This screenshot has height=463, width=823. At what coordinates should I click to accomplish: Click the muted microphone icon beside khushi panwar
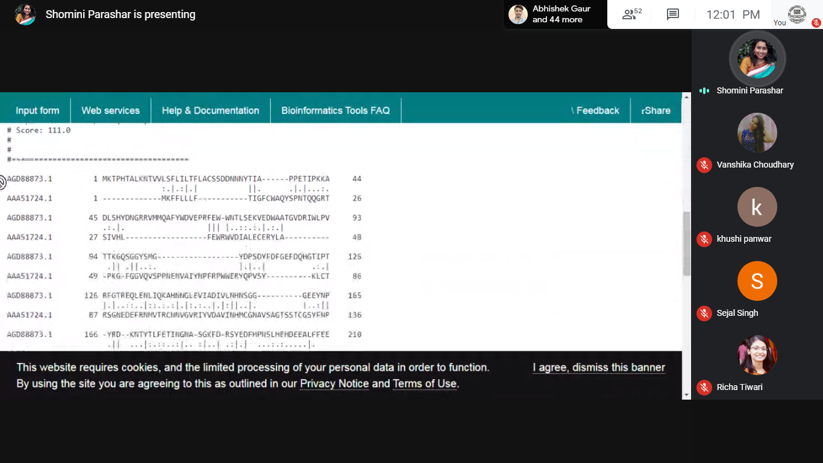(704, 239)
